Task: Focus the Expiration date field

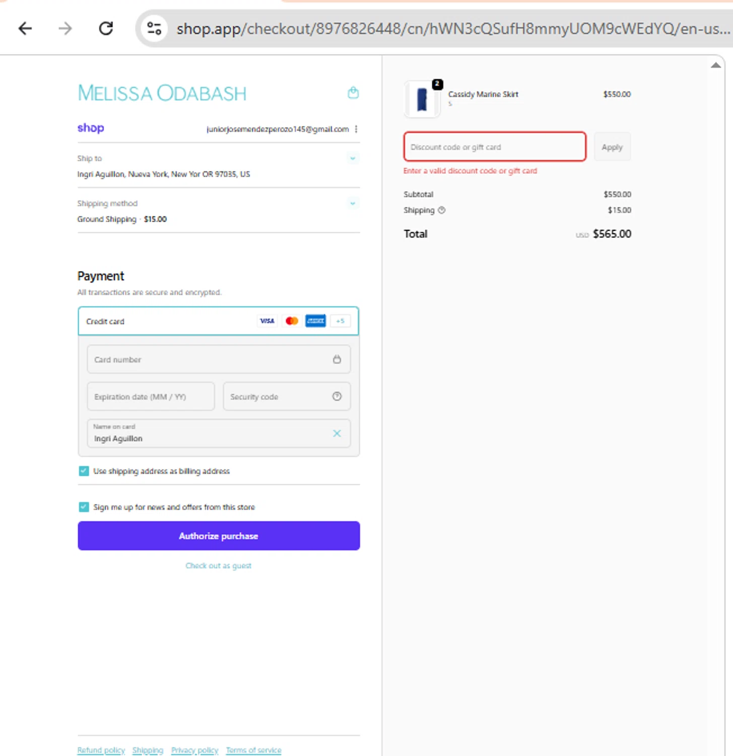Action: click(x=151, y=397)
